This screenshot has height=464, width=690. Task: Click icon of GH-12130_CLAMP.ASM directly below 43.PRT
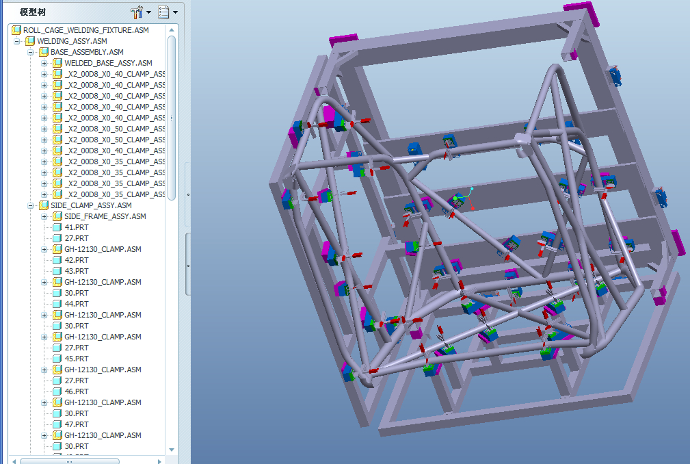pos(57,282)
